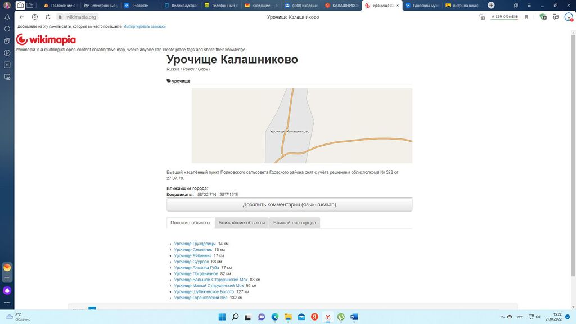The image size is (576, 324).
Task: Switch to the Ближайшие объекты tab
Action: tap(242, 223)
